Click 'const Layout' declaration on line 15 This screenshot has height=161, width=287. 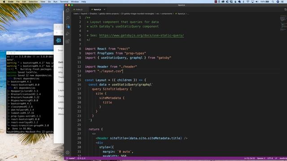tap(96, 80)
